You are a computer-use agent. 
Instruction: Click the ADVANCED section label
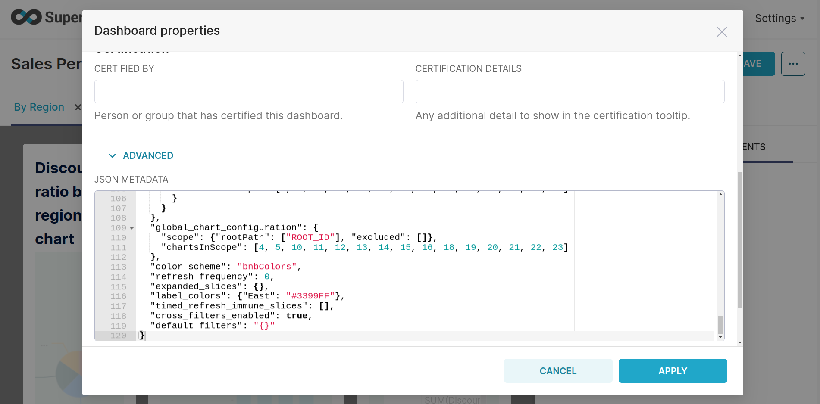pos(148,155)
